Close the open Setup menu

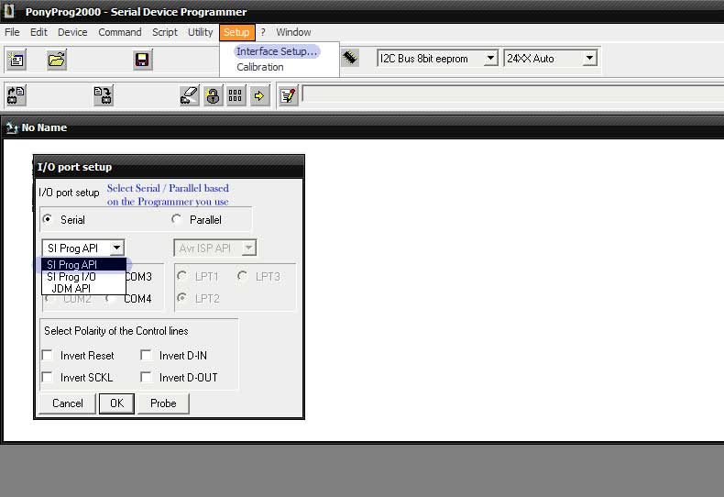point(236,32)
